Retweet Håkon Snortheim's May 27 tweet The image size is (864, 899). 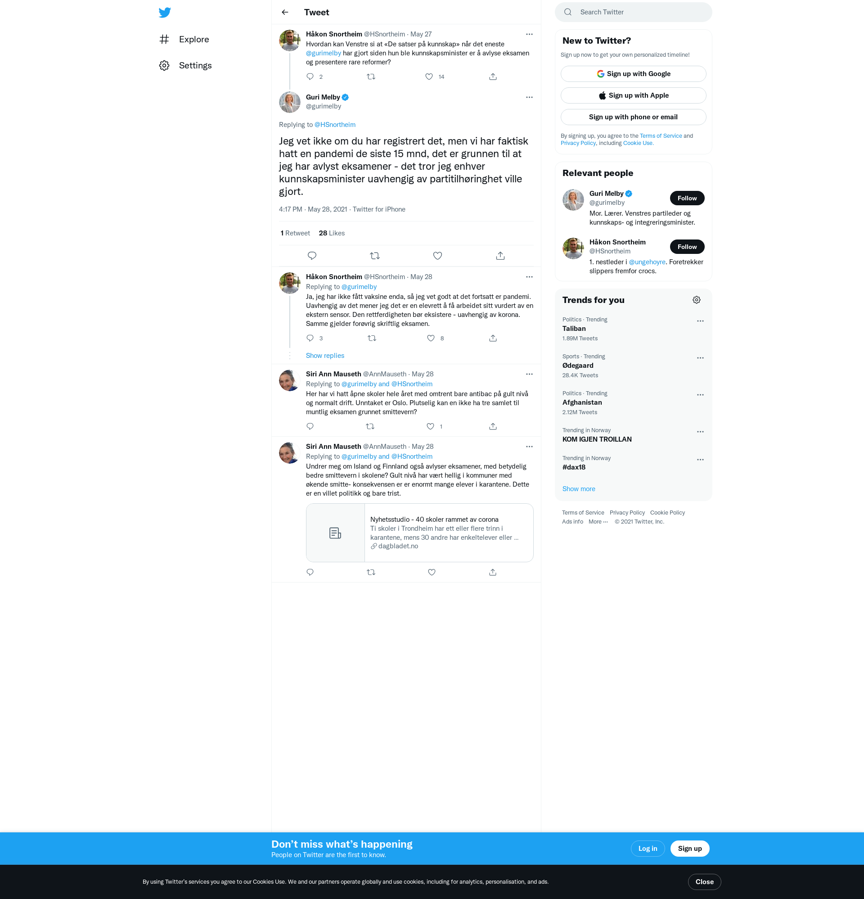coord(371,77)
